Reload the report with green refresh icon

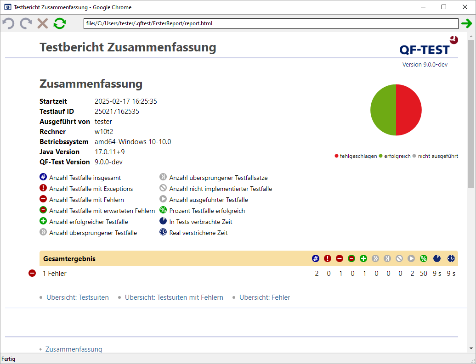(60, 23)
